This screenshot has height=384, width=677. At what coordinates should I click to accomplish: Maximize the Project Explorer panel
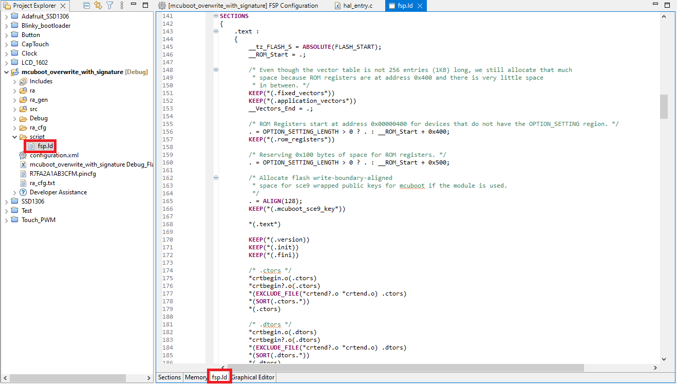(145, 5)
